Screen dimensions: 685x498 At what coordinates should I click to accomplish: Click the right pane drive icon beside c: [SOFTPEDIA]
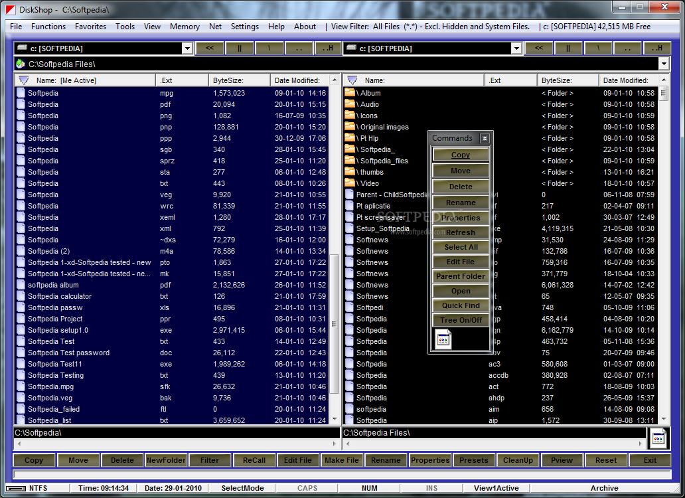352,48
